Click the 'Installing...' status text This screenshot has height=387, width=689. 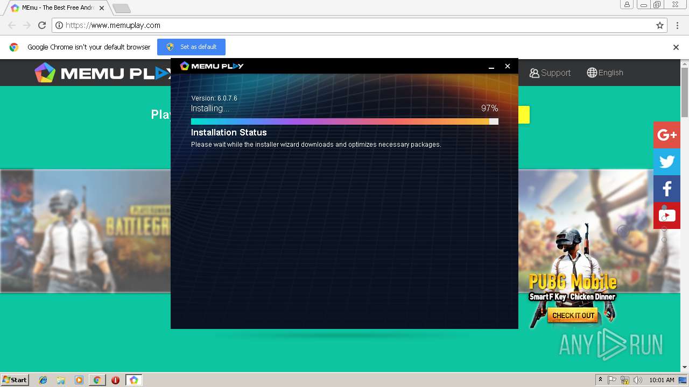click(x=210, y=108)
